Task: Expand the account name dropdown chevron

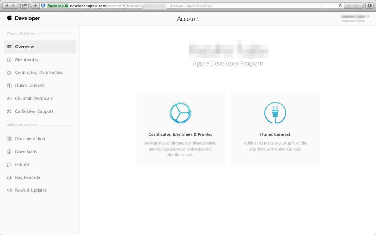Action: (367, 17)
